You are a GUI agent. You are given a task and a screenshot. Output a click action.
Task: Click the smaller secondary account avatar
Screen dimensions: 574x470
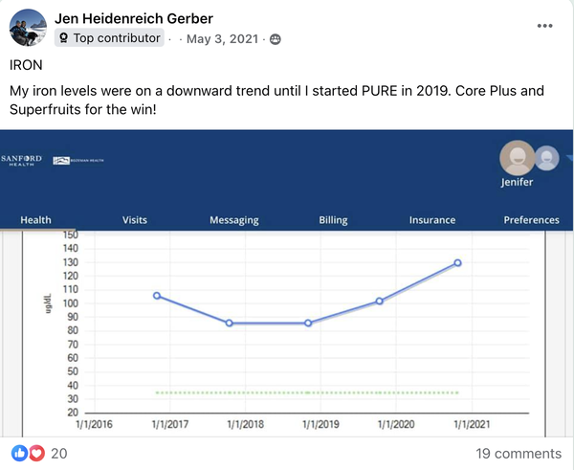point(545,156)
